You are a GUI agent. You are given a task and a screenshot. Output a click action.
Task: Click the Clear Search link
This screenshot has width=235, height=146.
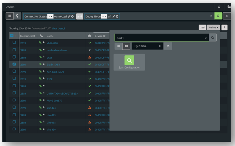tap(59, 28)
